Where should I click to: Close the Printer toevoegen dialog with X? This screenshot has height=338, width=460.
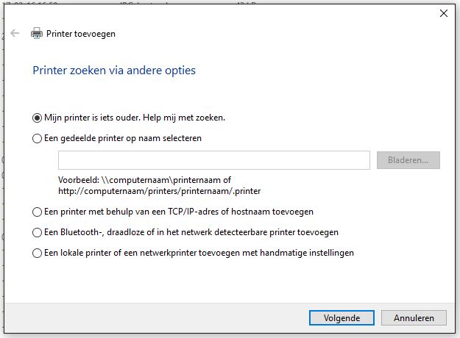point(444,13)
